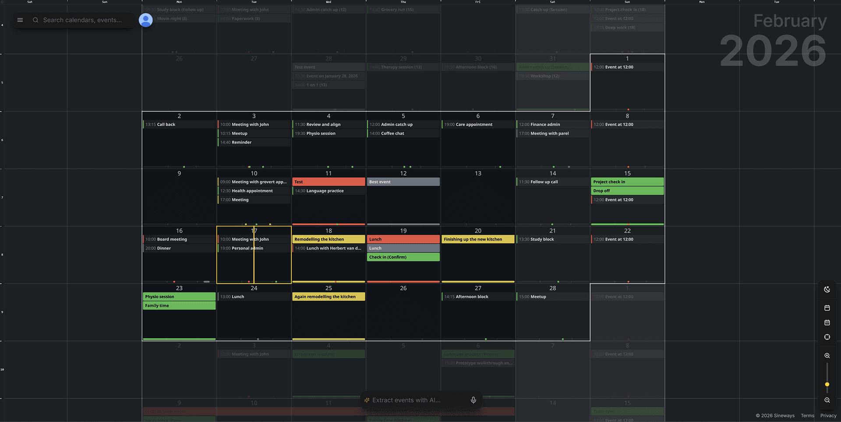Open the hamburger menu
Image resolution: width=841 pixels, height=422 pixels.
tap(20, 20)
